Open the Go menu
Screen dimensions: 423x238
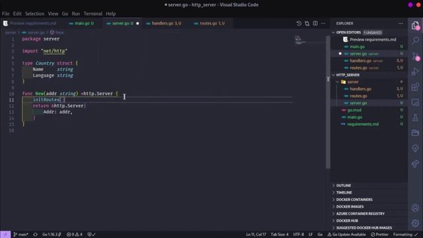pos(65,14)
